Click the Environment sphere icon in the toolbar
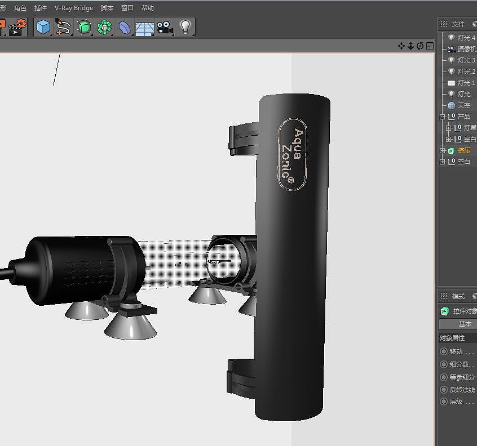This screenshot has height=446, width=477. (125, 26)
